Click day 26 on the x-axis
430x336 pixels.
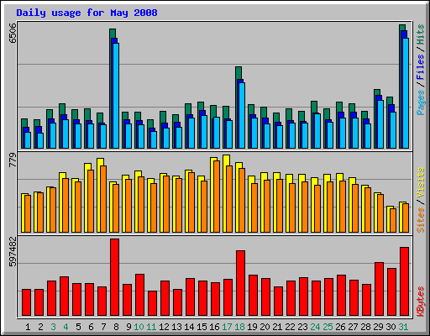pyautogui.click(x=340, y=327)
